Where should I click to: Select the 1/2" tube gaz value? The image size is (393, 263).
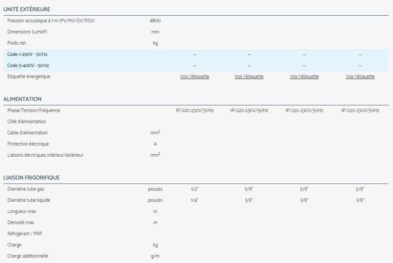(194, 189)
